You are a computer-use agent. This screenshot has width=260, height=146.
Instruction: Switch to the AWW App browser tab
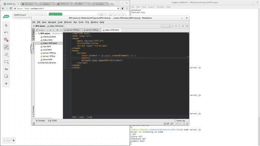(x=11, y=4)
